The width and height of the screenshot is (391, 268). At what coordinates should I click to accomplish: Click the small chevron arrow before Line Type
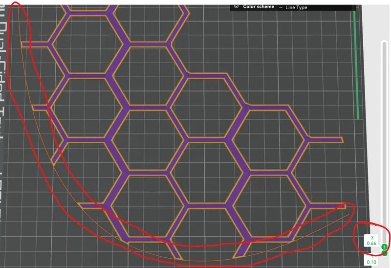click(281, 7)
